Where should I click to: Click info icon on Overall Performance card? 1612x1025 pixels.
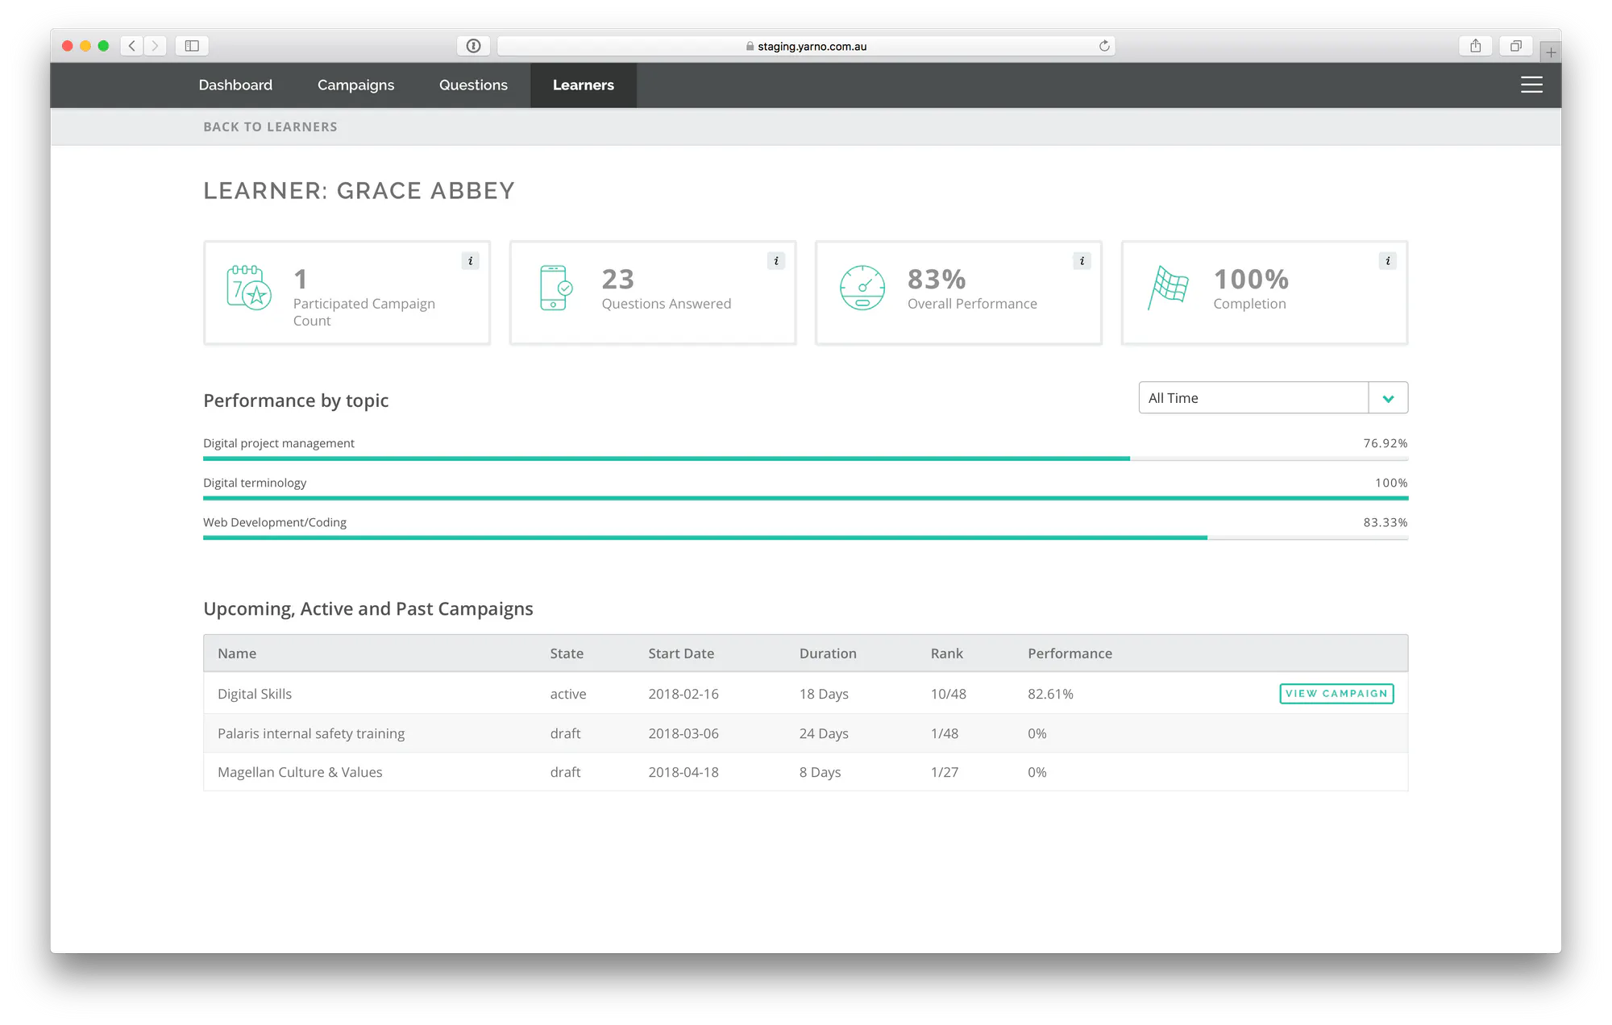(1082, 260)
